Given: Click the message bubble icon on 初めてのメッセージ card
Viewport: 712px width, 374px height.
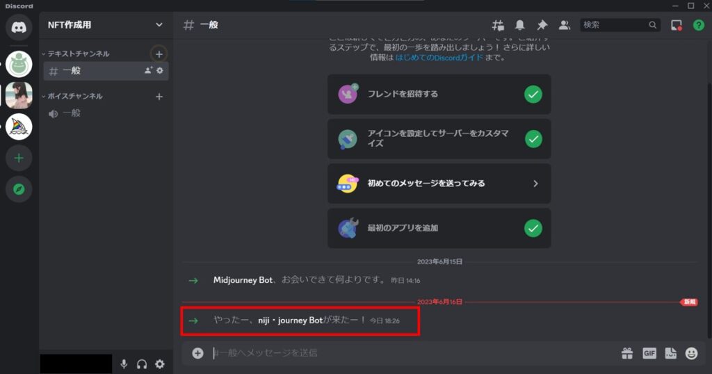Looking at the screenshot, I should tap(348, 184).
